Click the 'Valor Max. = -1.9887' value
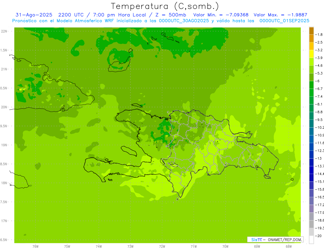324x250 pixels. [281, 15]
